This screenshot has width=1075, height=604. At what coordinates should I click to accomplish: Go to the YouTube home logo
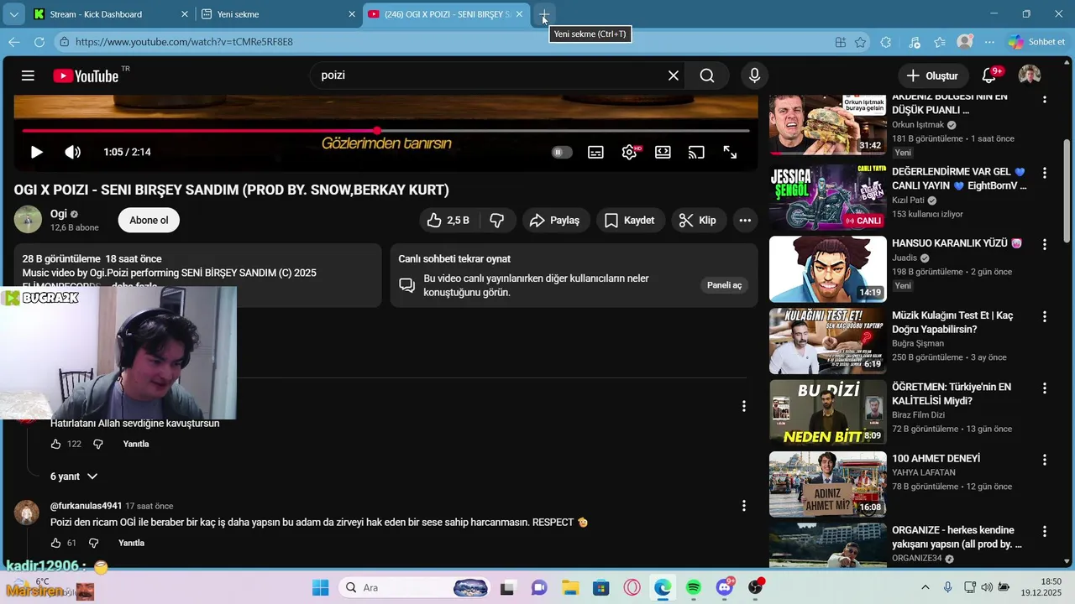coord(86,75)
